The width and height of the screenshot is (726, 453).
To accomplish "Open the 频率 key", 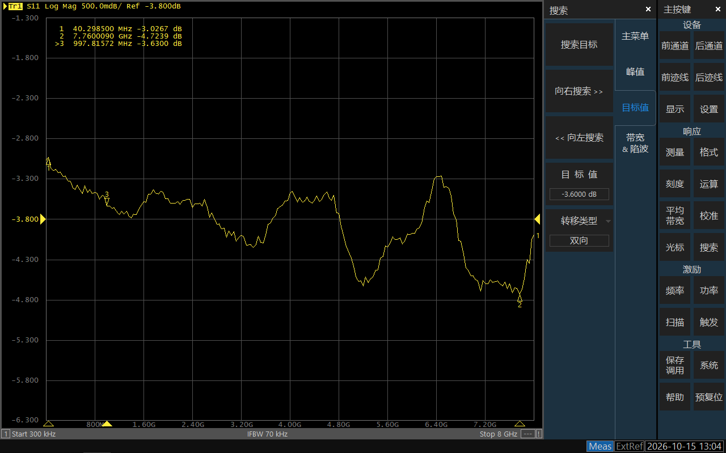I will pos(675,291).
